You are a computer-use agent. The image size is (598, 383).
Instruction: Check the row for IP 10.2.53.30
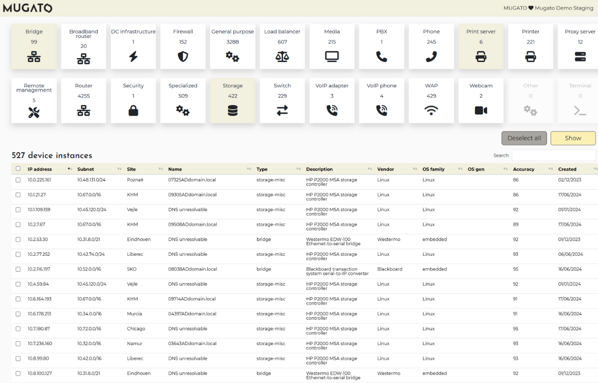(18, 239)
